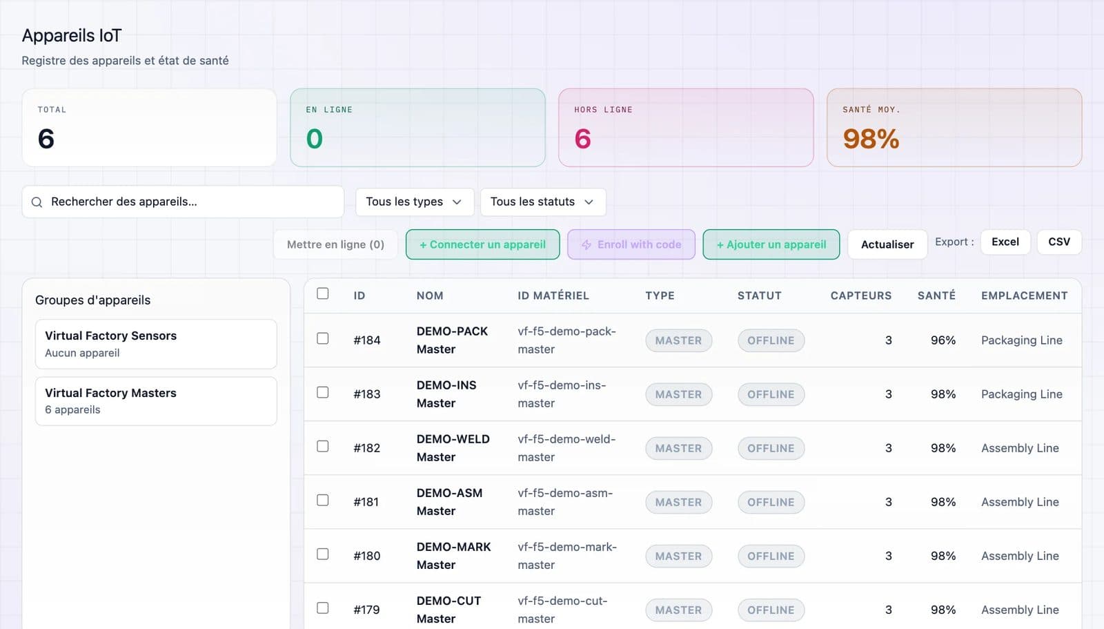Tick the checkbox for device #179
The height and width of the screenshot is (629, 1104).
tap(323, 608)
